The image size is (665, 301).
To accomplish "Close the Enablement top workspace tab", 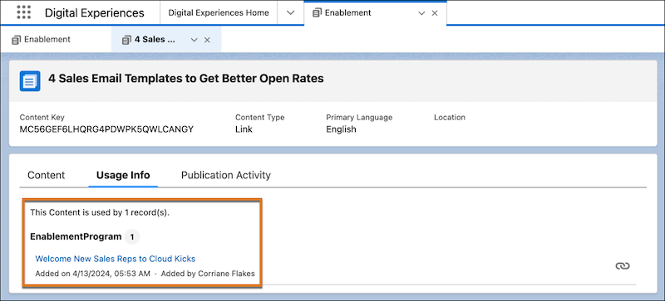I will tap(435, 13).
